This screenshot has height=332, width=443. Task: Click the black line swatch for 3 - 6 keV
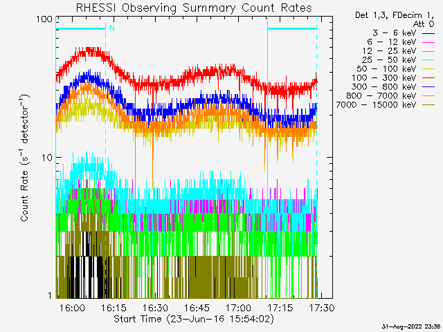click(x=428, y=34)
